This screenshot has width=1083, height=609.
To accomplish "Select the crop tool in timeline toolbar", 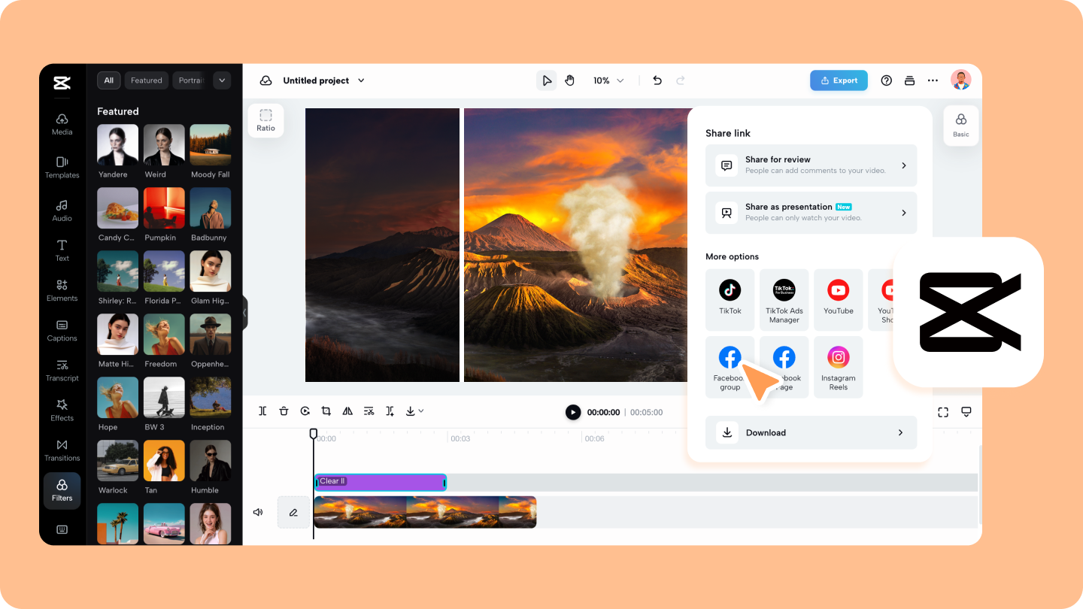I will pyautogui.click(x=326, y=411).
